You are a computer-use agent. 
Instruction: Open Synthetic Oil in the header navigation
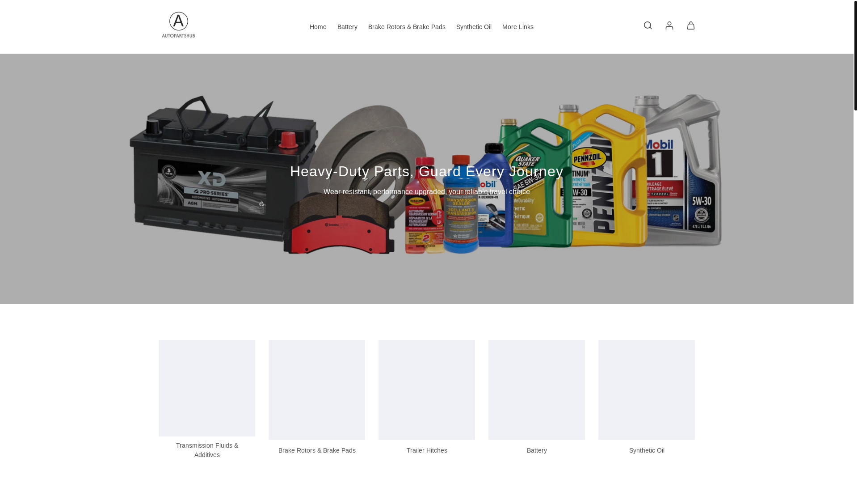pos(474,27)
